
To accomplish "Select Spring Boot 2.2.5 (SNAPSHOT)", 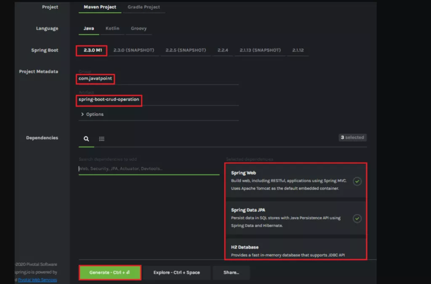I will pyautogui.click(x=186, y=50).
